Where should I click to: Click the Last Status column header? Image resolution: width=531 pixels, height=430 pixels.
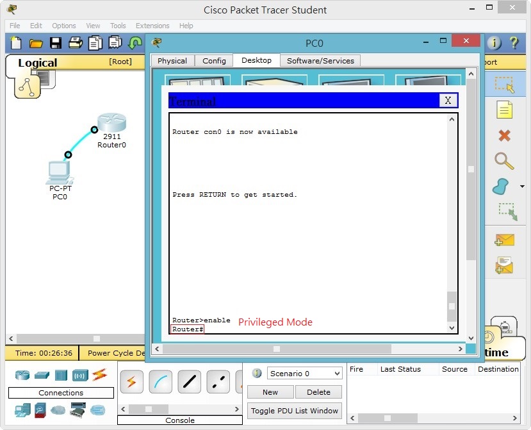click(x=400, y=369)
